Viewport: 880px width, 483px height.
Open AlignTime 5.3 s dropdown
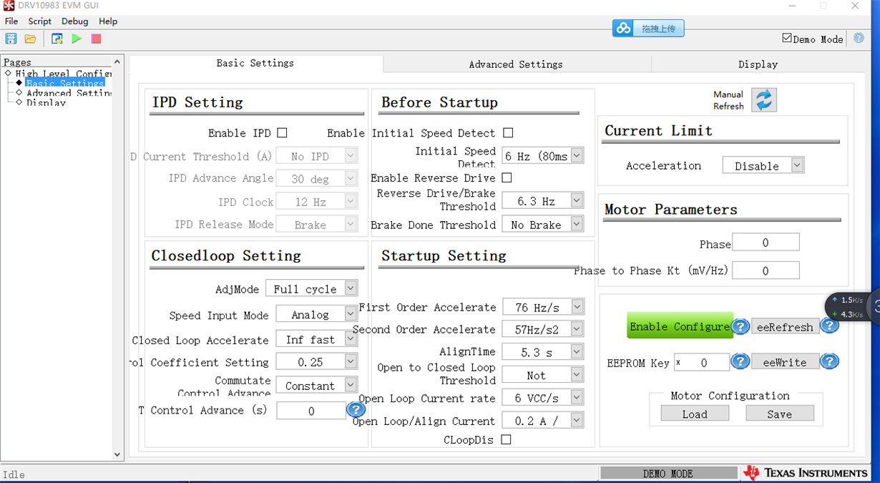(x=543, y=352)
